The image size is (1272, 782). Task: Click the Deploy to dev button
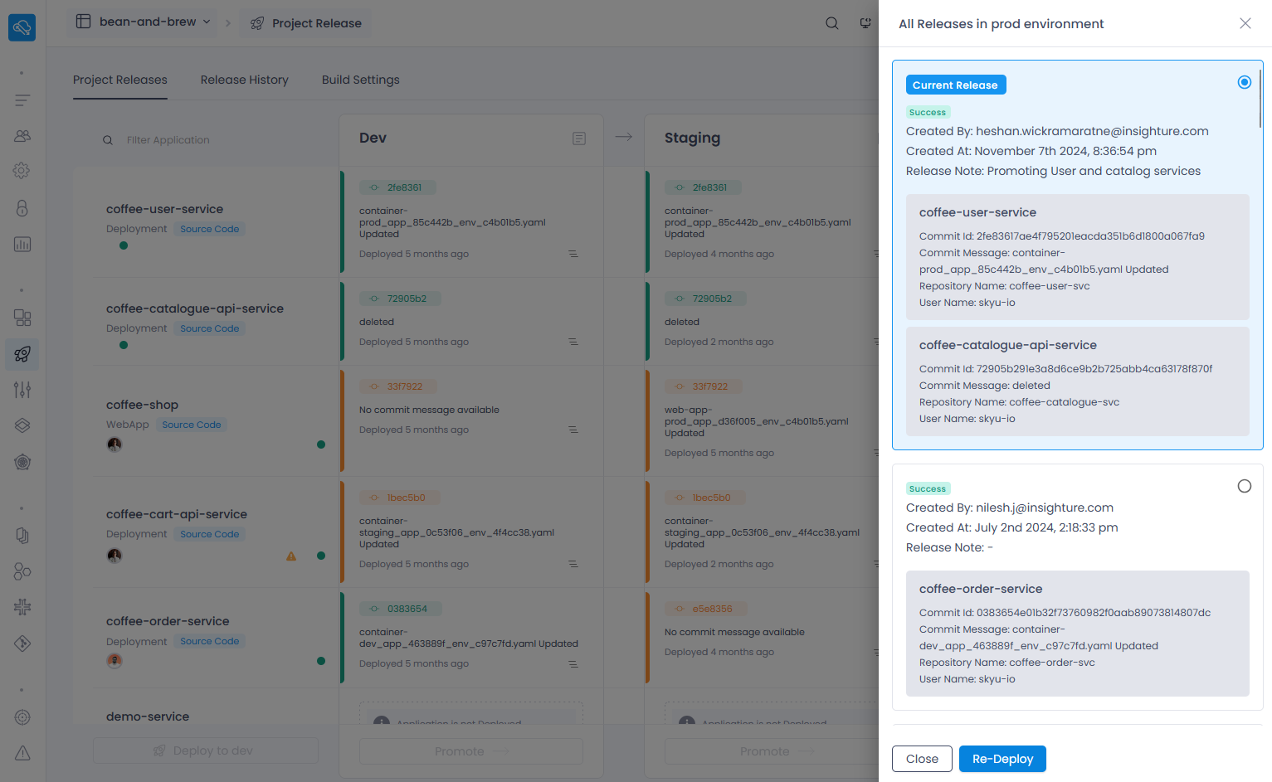[206, 750]
